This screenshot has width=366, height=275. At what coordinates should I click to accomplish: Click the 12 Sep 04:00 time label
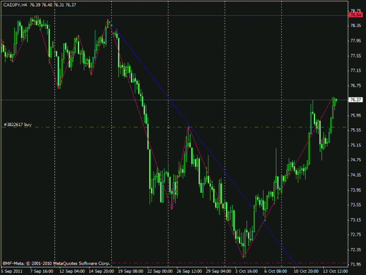pos(71,271)
